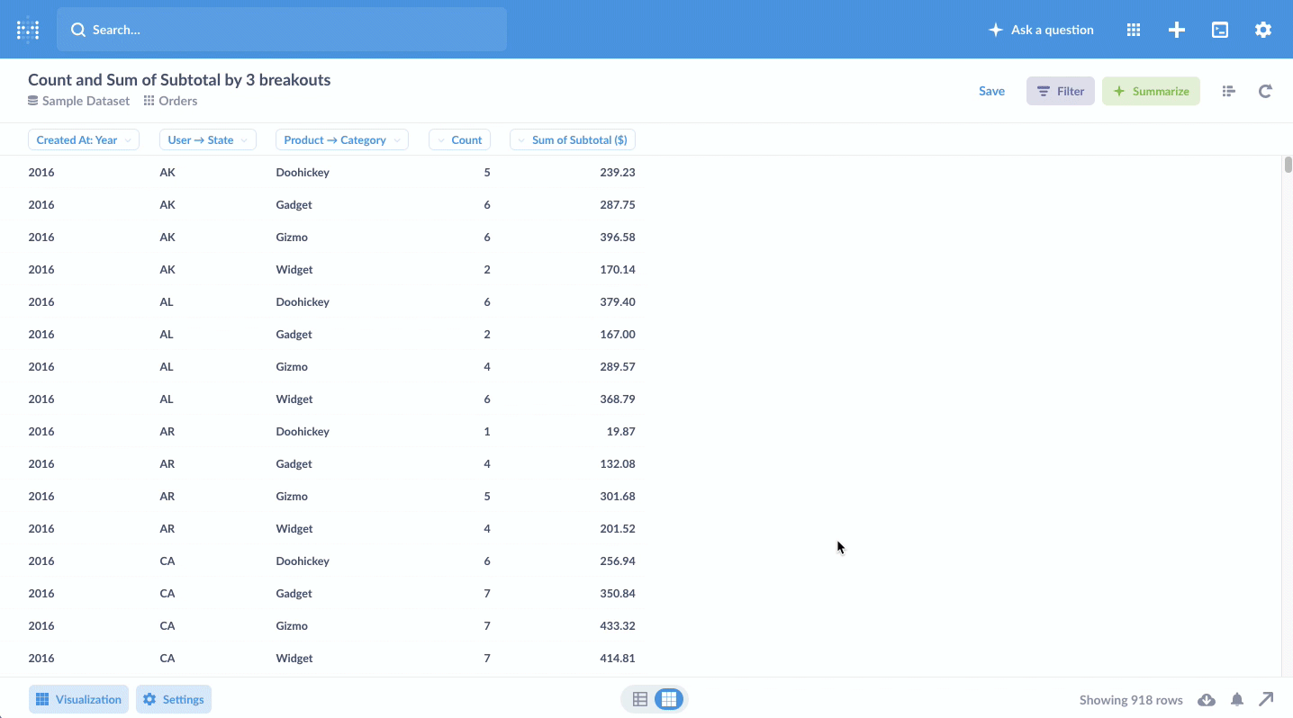Toggle the Visualization panel
This screenshot has width=1293, height=718.
pyautogui.click(x=78, y=699)
